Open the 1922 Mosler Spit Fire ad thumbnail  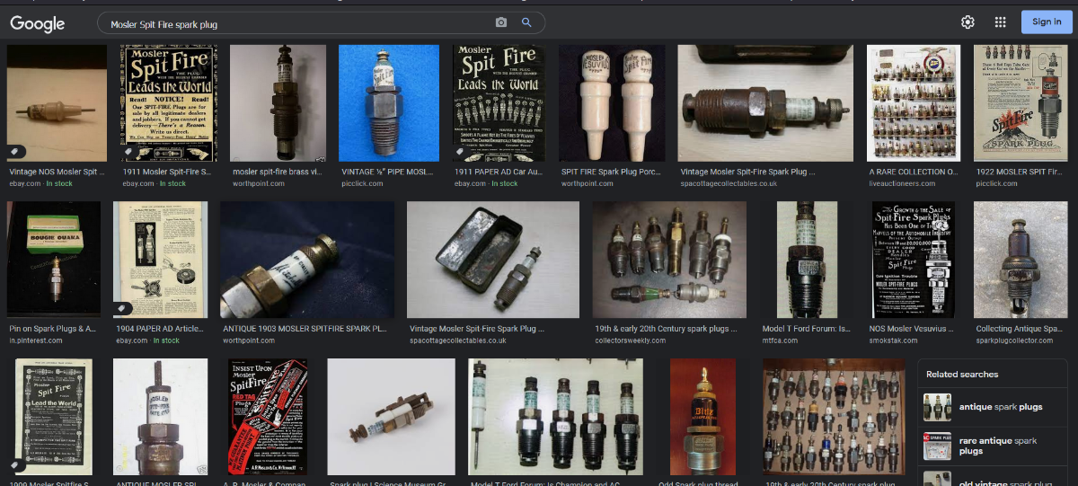(1020, 103)
